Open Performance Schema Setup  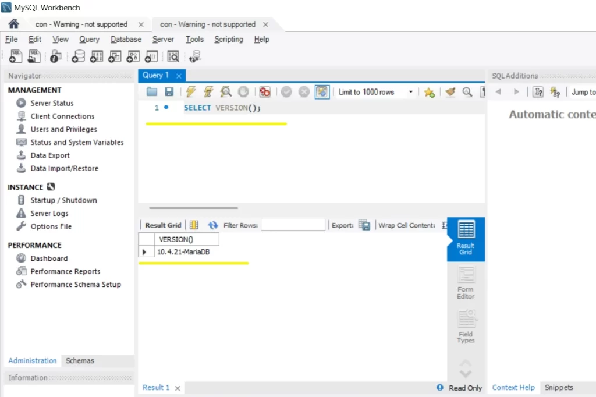coord(76,284)
